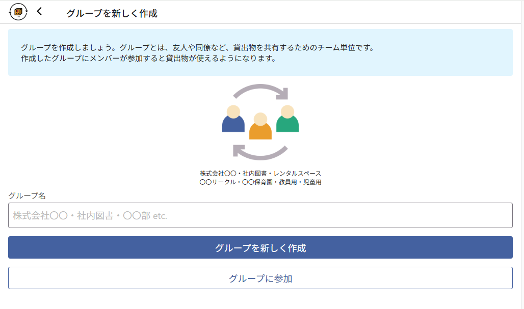Click the グループ名 field label

(x=27, y=195)
